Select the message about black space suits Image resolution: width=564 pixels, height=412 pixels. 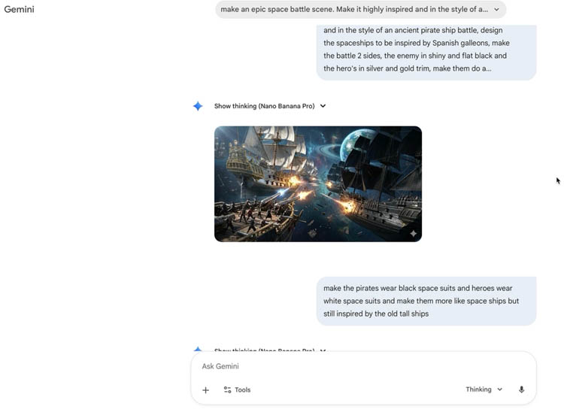(x=426, y=301)
